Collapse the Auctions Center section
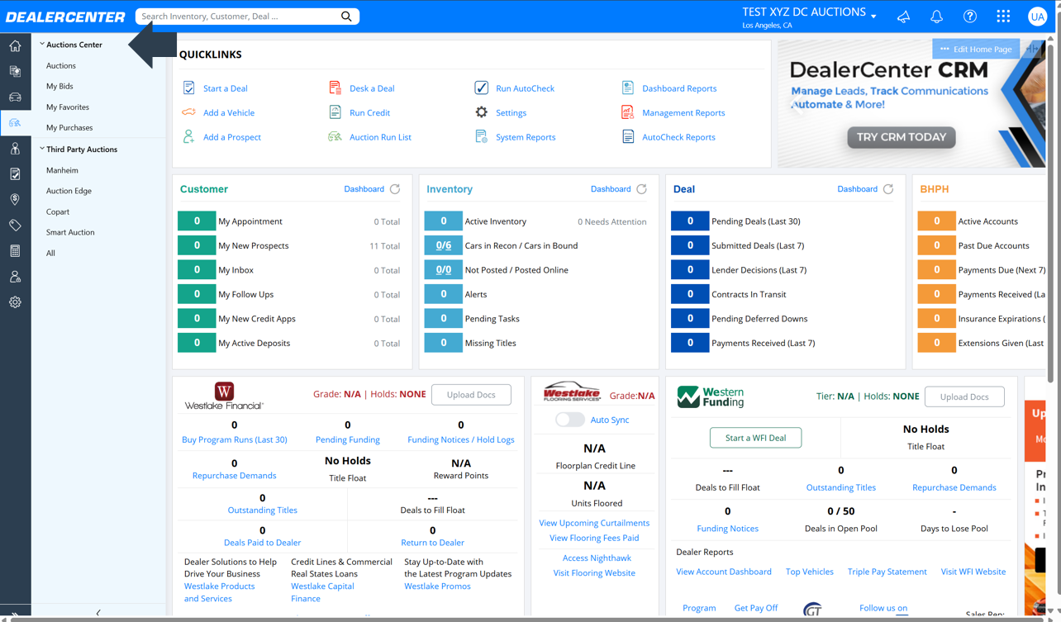Viewport: 1061px width, 622px height. pyautogui.click(x=42, y=45)
